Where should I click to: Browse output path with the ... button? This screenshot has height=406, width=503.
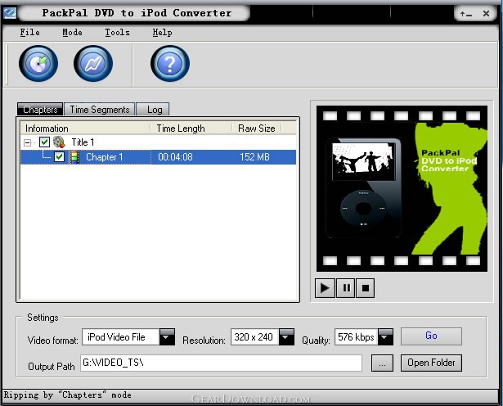[x=382, y=363]
